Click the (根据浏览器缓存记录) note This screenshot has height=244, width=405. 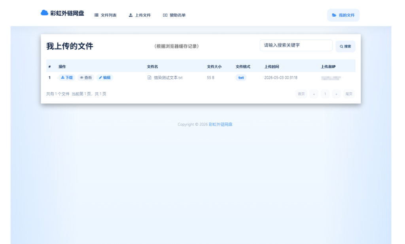[177, 46]
